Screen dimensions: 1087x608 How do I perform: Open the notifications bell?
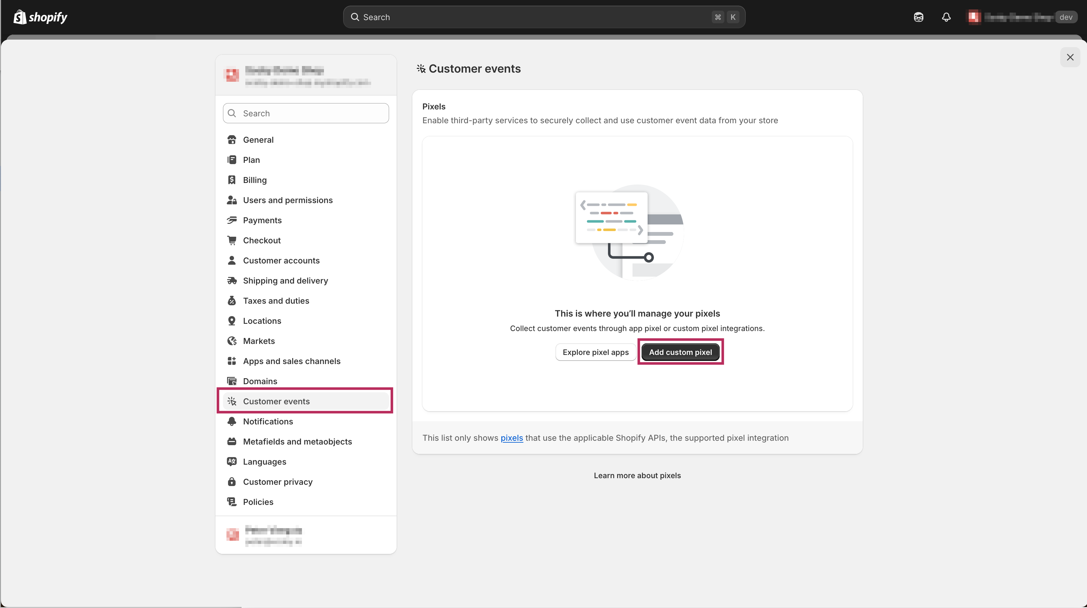pos(946,17)
